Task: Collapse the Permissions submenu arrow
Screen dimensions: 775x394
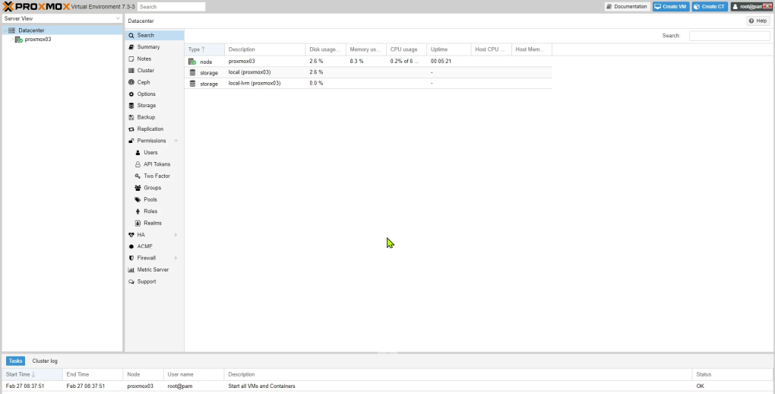Action: (176, 141)
